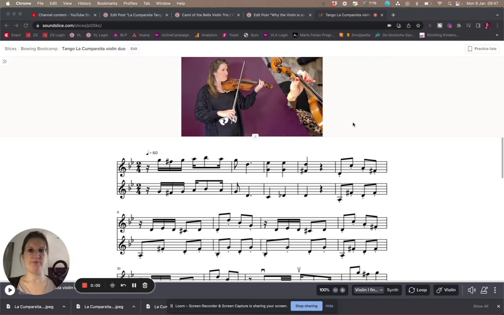
Task: Click the share icon in the address bar
Action: click(409, 25)
